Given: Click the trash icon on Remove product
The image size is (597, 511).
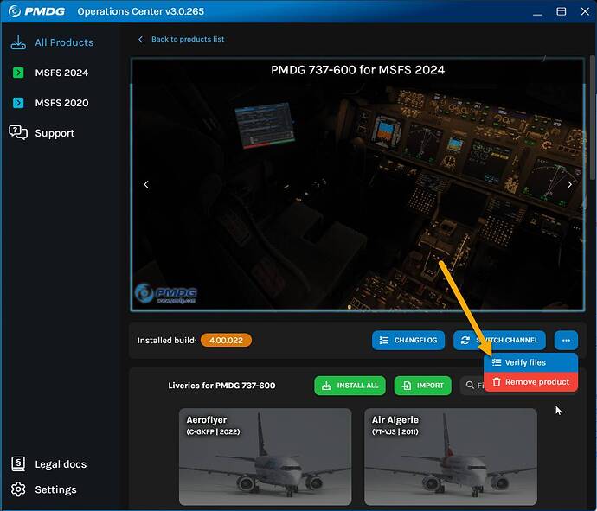Looking at the screenshot, I should pos(496,381).
